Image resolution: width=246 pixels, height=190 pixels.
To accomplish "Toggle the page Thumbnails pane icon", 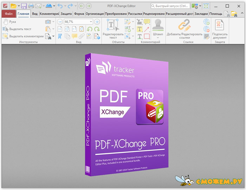I will pos(67,36).
